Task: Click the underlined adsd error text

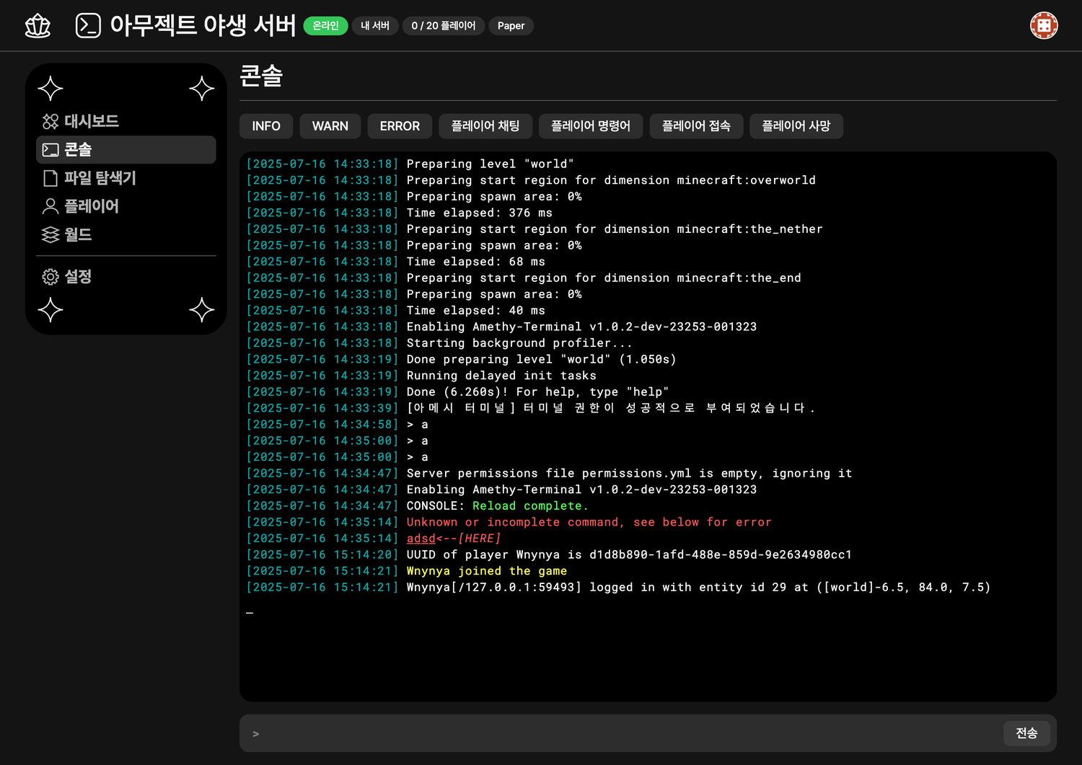Action: 421,539
